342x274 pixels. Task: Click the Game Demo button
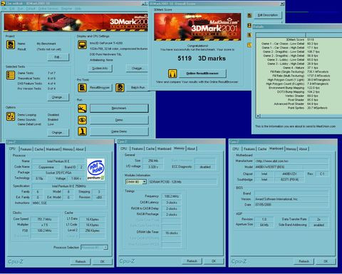click(119, 131)
